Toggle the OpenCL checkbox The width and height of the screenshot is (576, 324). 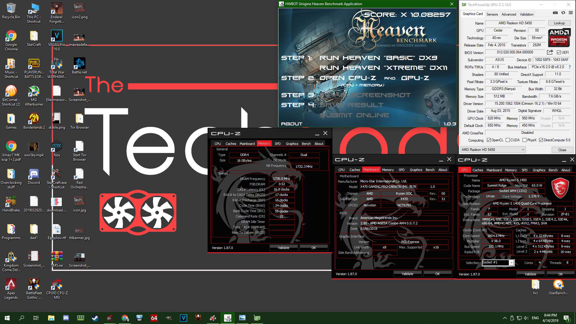(489, 140)
